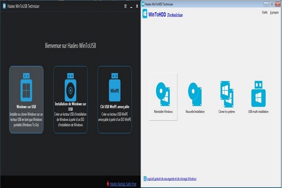Click the Réinstaller Windows label

coord(163,111)
